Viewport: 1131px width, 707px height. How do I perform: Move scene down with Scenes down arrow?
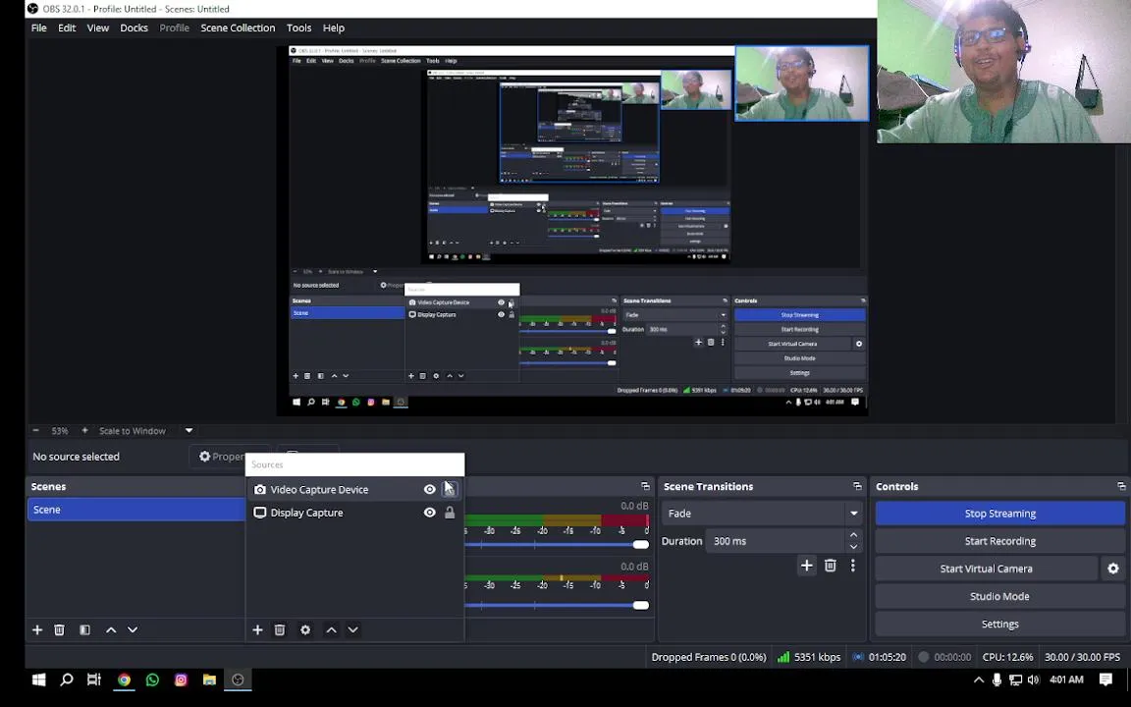133,629
